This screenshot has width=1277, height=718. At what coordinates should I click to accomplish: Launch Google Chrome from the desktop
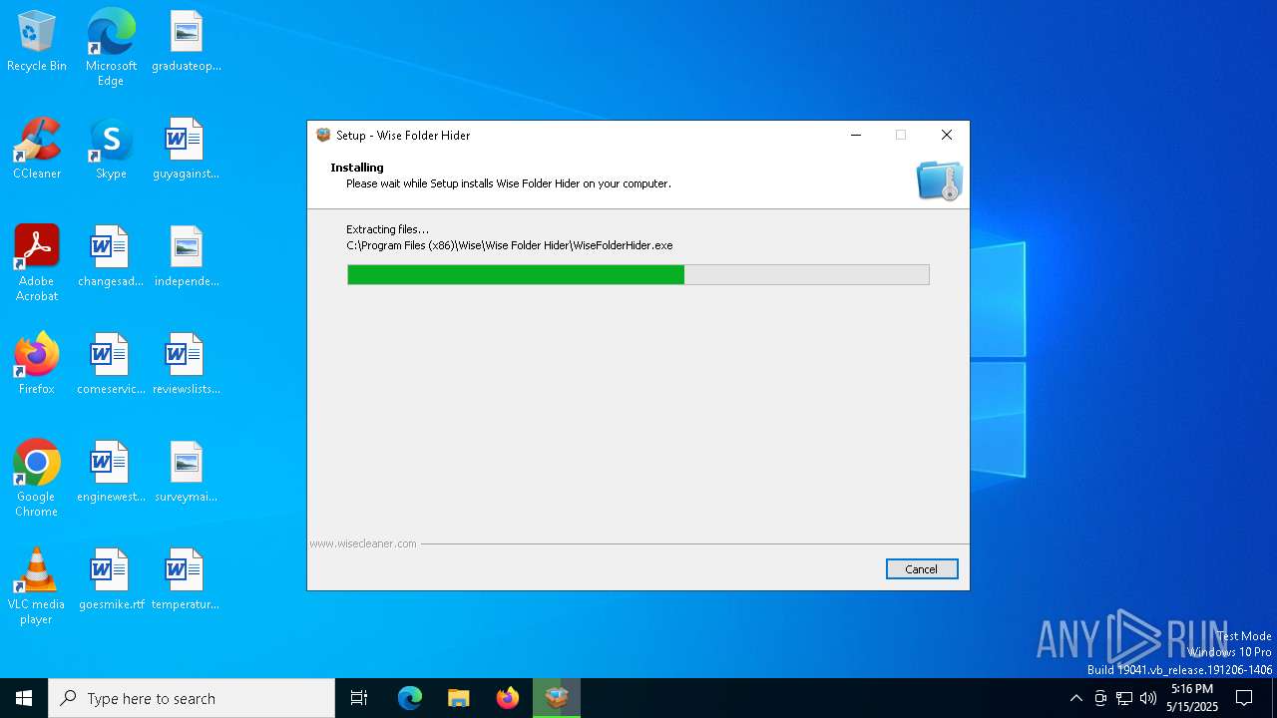[37, 479]
